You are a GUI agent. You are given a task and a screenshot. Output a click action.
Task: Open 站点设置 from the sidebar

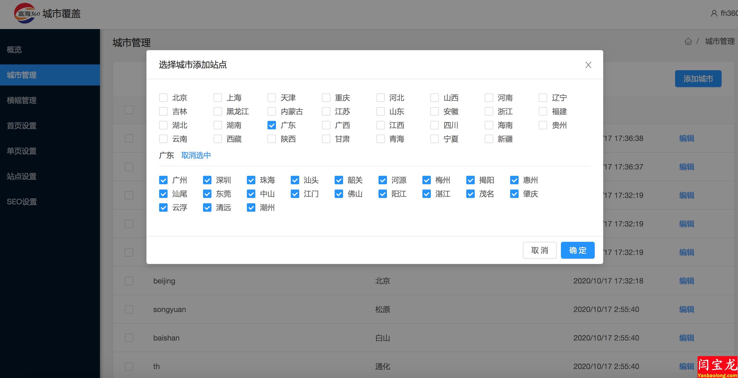click(x=22, y=176)
